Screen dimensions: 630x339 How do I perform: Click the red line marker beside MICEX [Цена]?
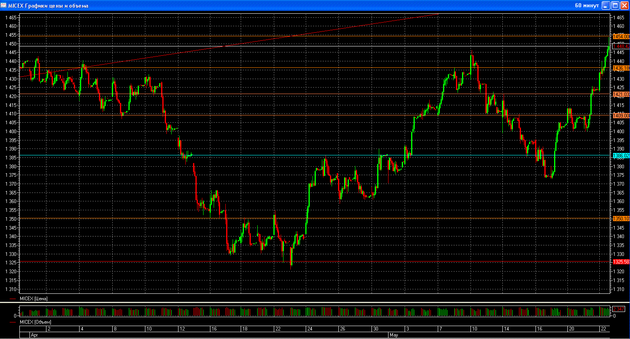click(x=13, y=299)
